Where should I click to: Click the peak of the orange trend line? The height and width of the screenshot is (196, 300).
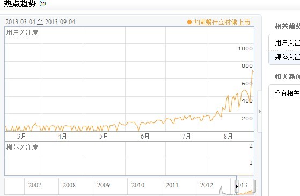pyautogui.click(x=253, y=71)
